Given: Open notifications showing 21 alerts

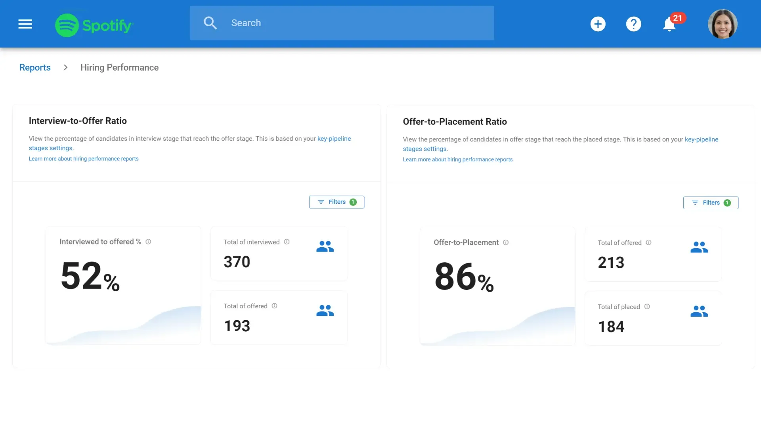Looking at the screenshot, I should coord(669,24).
